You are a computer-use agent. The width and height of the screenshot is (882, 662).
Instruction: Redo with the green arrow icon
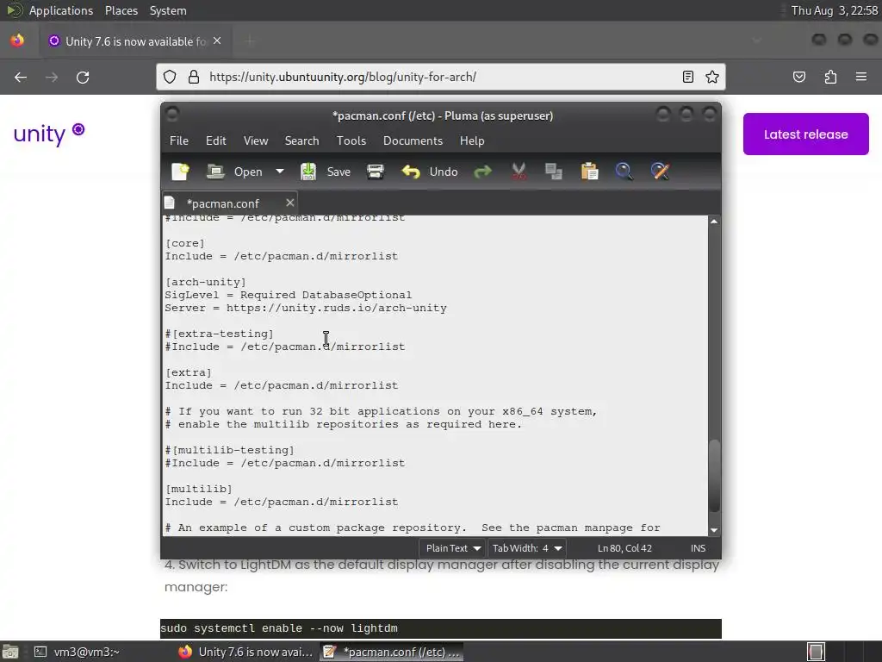click(x=482, y=172)
